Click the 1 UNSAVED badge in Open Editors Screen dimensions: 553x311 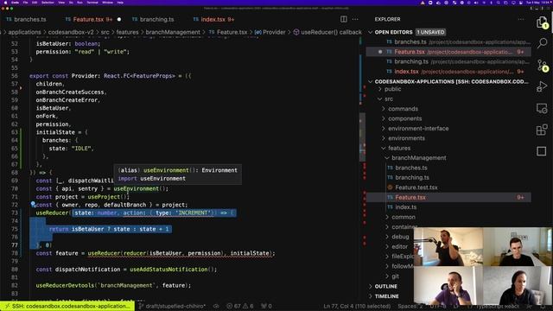point(430,32)
